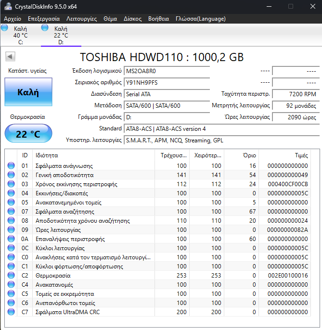Select the Αποδοτικότητα χρόνου αναζήτησης attribute name
The height and width of the screenshot is (330, 322).
(83, 221)
